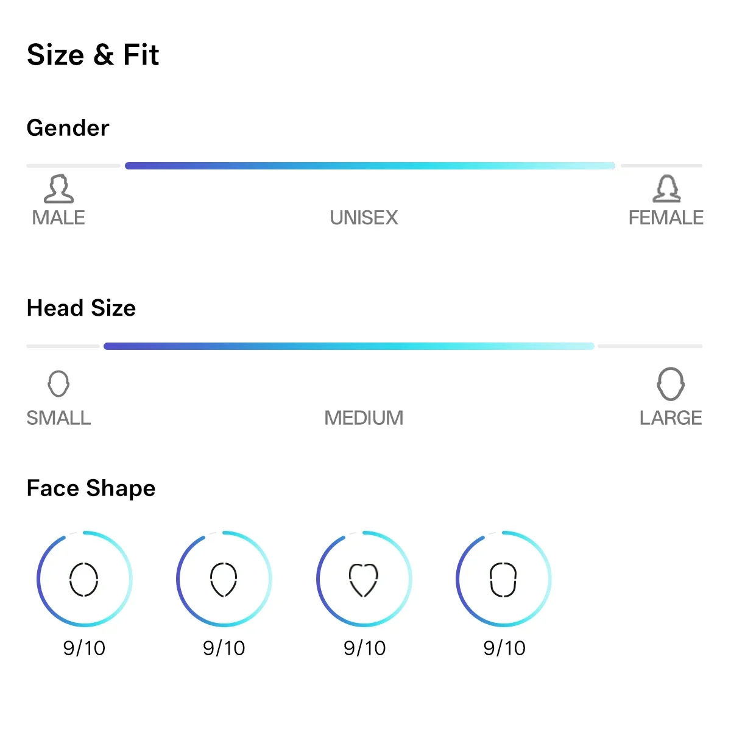Click the Gender gradient slider bar
Viewport: 731px width, 732px height.
(370, 166)
